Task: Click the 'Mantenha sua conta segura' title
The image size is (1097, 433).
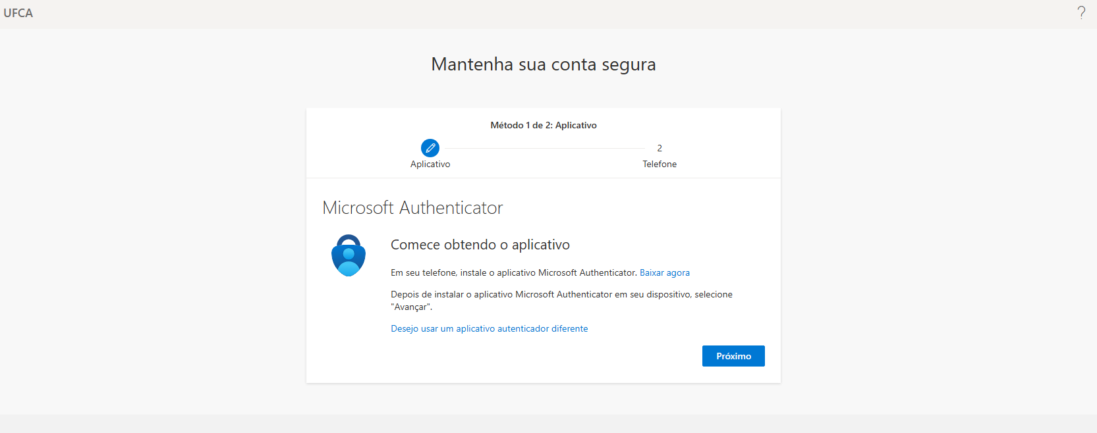Action: pyautogui.click(x=544, y=64)
